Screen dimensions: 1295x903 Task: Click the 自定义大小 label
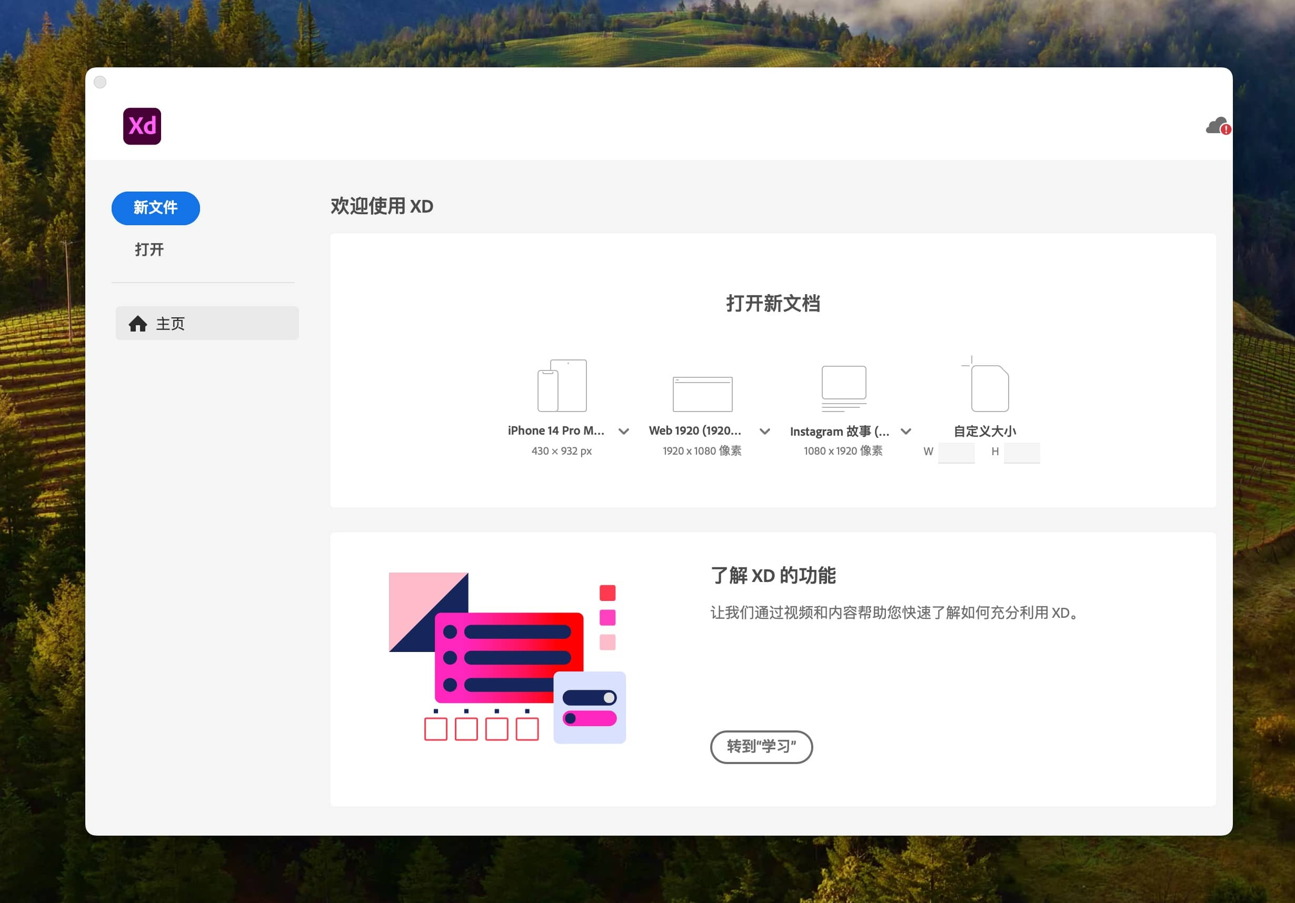coord(985,431)
